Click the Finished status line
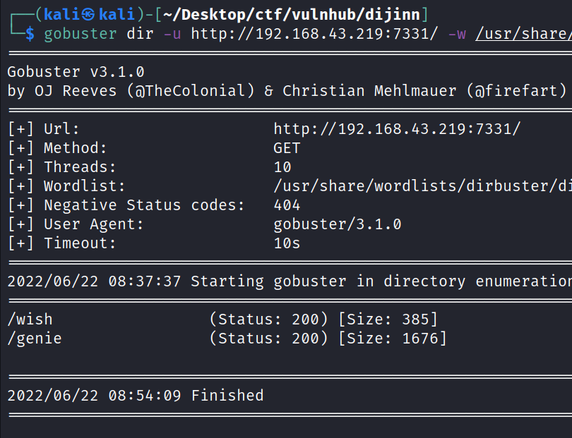This screenshot has height=438, width=572. coord(227,396)
